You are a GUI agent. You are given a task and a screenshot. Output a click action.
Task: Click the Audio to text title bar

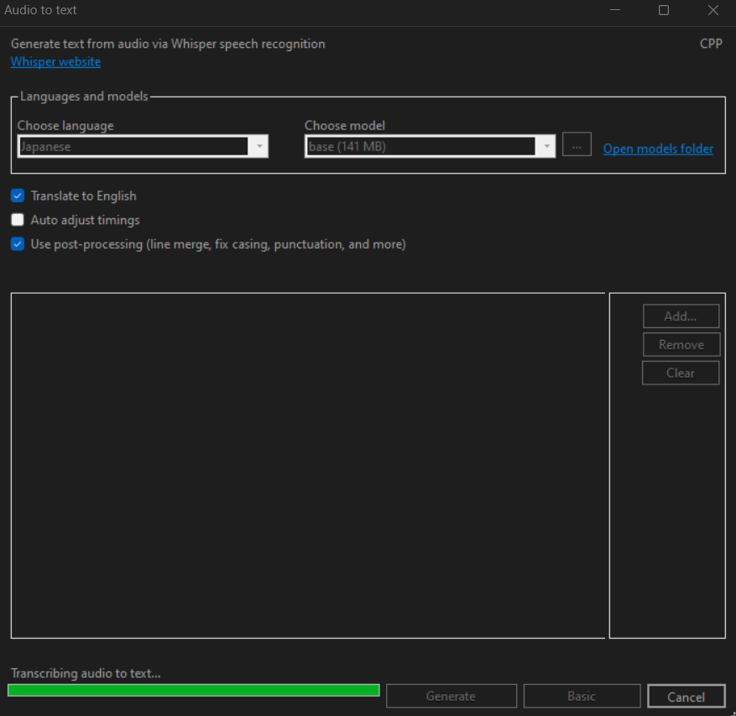click(x=40, y=10)
